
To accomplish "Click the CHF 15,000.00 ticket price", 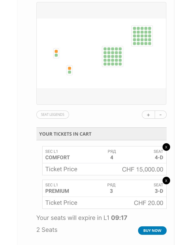I will (142, 169).
